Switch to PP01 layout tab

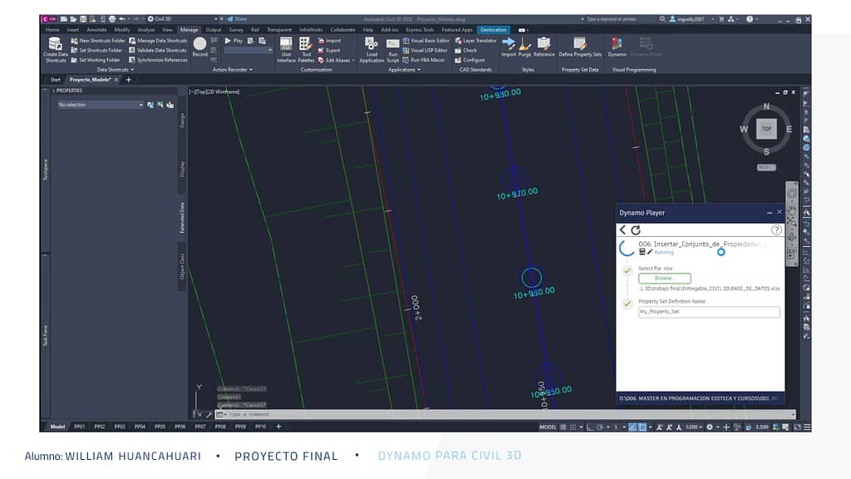79,427
